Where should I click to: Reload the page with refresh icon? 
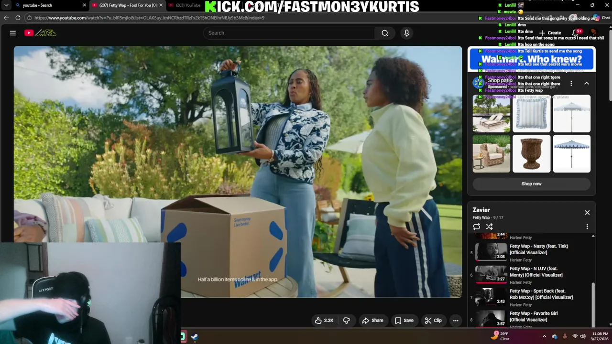point(18,18)
